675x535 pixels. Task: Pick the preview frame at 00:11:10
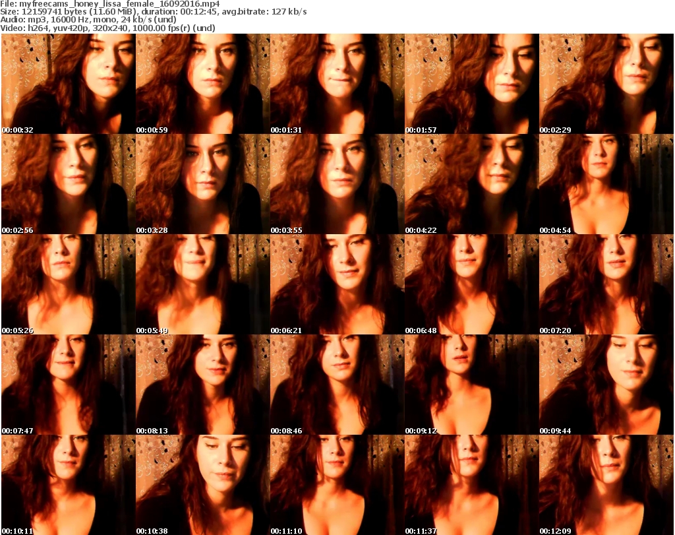coord(337,485)
